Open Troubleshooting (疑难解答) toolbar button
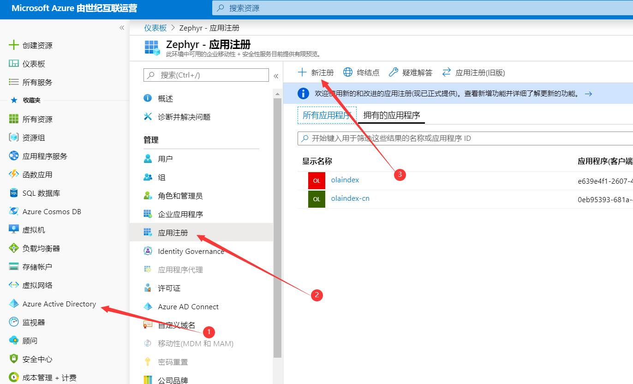Viewport: 633px width, 384px height. [411, 72]
